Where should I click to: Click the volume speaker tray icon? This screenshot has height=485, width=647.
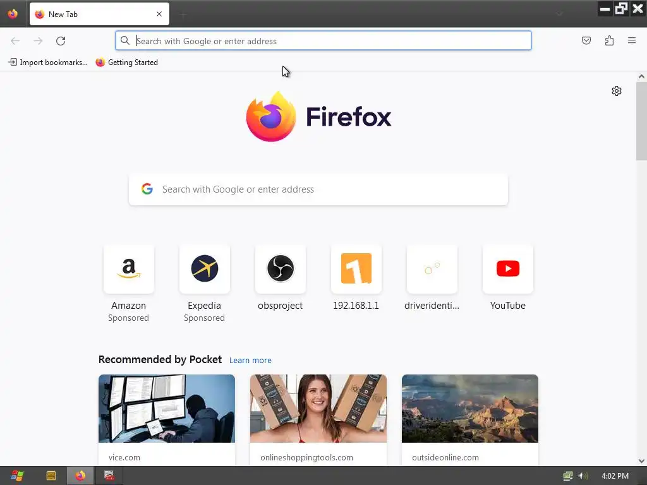click(583, 476)
